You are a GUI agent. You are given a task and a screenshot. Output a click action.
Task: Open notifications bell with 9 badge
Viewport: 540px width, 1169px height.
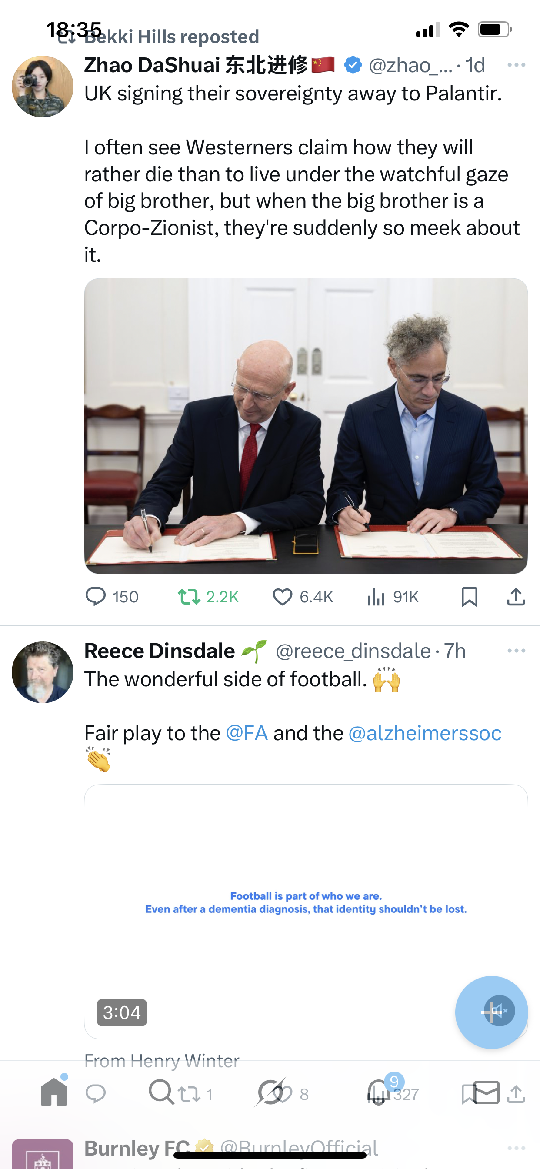379,1092
